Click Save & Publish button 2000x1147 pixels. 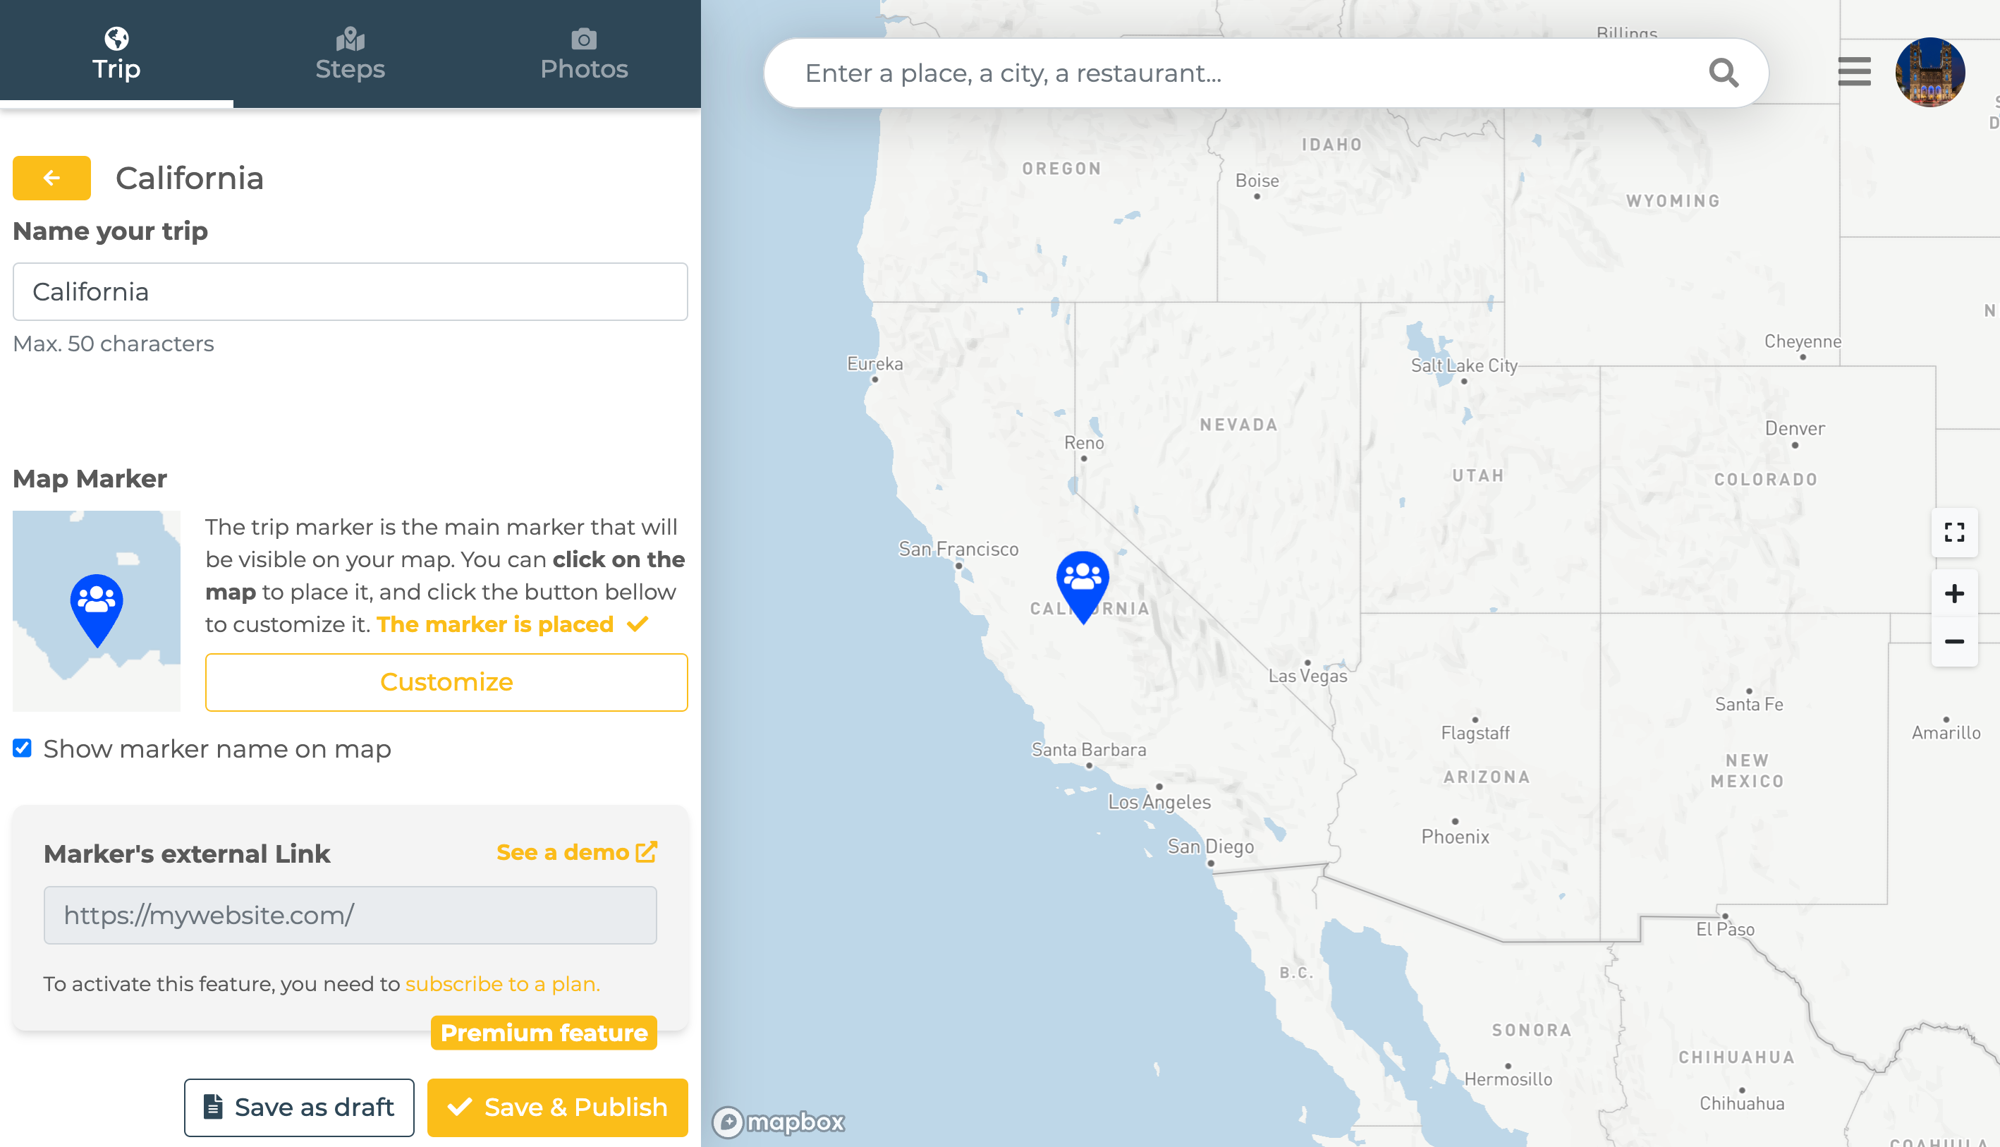(558, 1107)
